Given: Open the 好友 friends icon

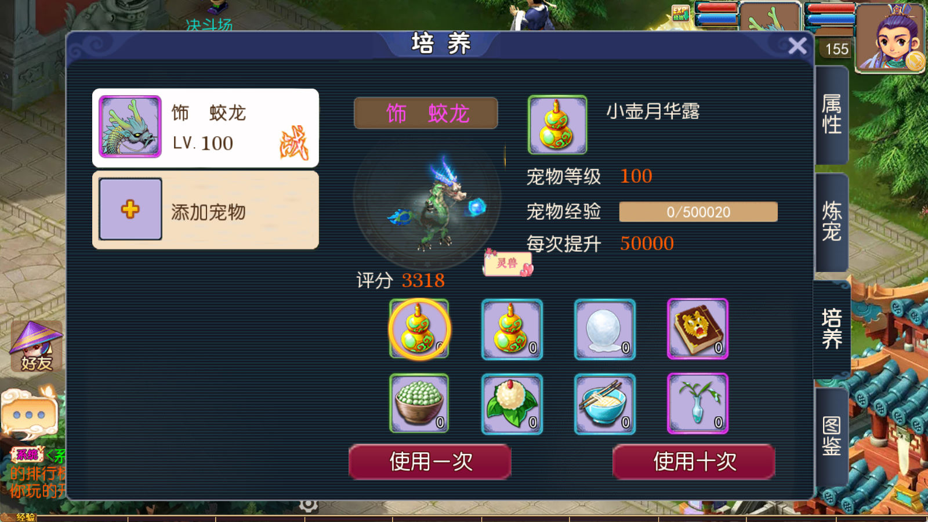Looking at the screenshot, I should (36, 346).
